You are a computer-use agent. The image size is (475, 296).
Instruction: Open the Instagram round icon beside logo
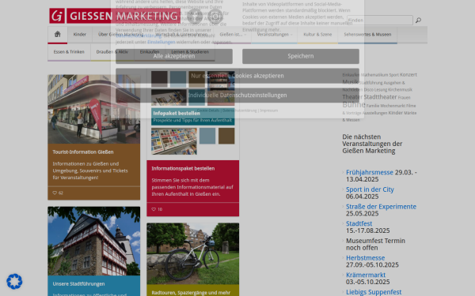coord(215,16)
